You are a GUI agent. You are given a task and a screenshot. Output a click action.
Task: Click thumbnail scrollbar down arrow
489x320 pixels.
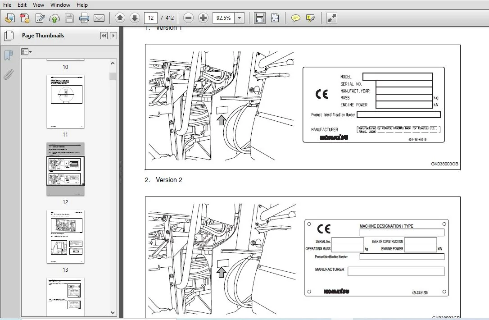[113, 312]
